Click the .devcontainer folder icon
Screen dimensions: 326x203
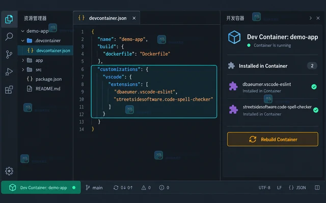pyautogui.click(x=30, y=41)
